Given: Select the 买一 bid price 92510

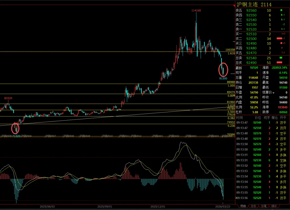Looking at the screenshot, I should [x=251, y=34].
